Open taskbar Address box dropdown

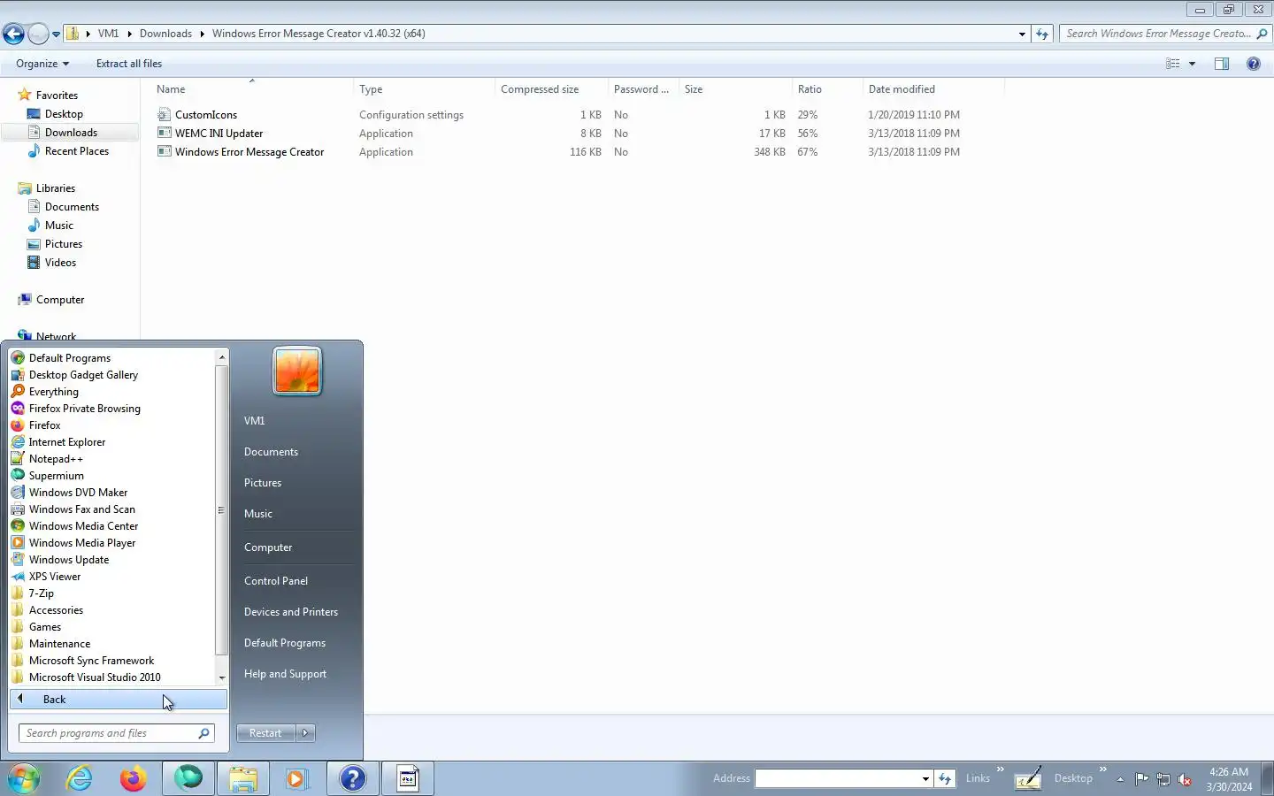(925, 779)
